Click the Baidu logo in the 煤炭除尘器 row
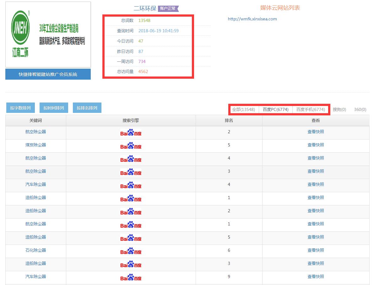 tap(131, 146)
